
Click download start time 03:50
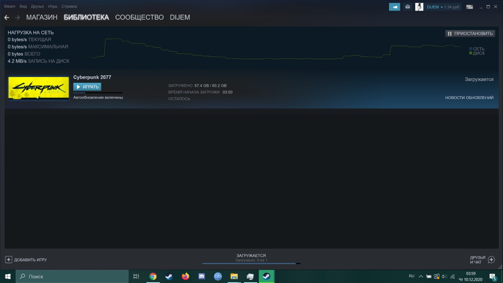click(x=228, y=92)
